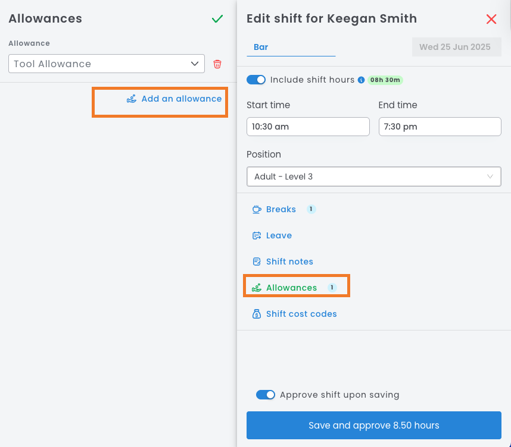The image size is (511, 447).
Task: Open the Allowances section
Action: coord(291,288)
